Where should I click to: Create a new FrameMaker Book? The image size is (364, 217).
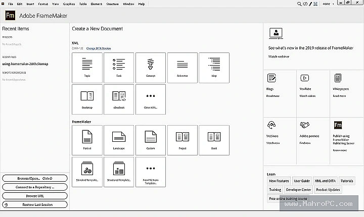pos(214,140)
